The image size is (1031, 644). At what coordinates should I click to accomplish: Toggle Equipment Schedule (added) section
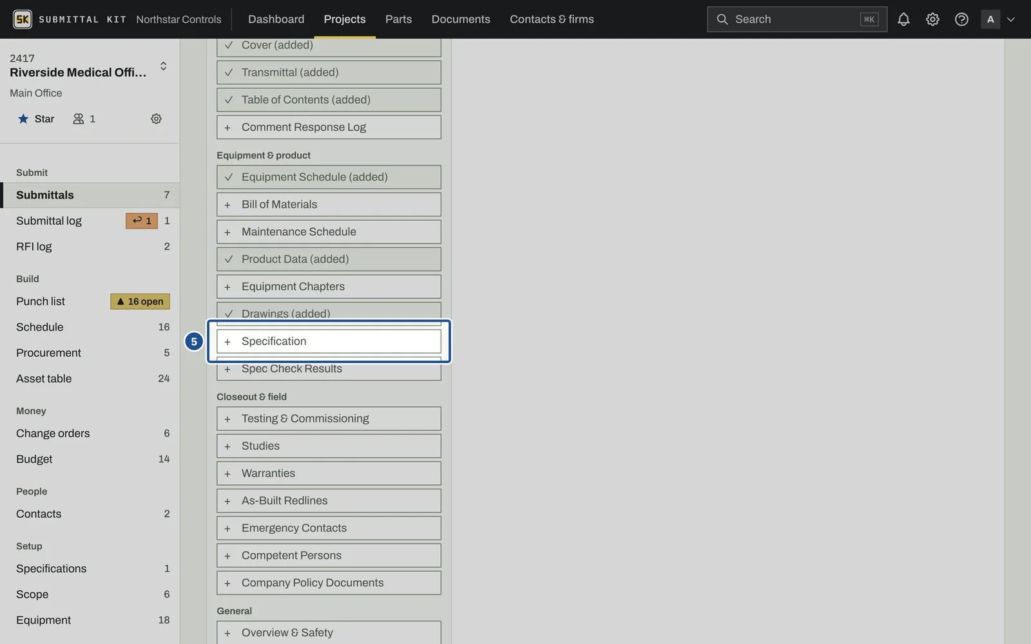[329, 177]
